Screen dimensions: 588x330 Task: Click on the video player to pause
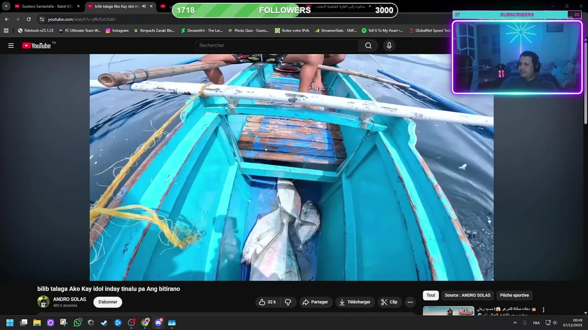291,167
